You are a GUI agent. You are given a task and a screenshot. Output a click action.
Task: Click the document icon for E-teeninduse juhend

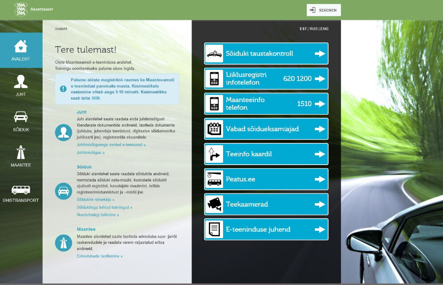pyautogui.click(x=215, y=229)
